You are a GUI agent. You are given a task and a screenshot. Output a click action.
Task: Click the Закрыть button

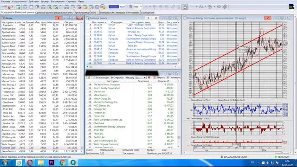159,77
